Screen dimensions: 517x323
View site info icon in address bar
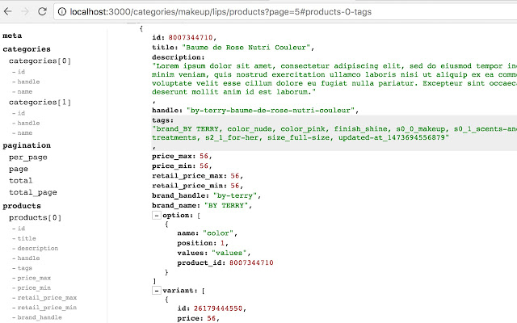tap(61, 12)
